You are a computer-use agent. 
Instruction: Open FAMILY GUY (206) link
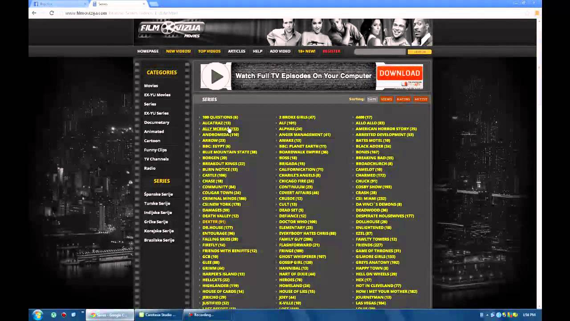(296, 239)
